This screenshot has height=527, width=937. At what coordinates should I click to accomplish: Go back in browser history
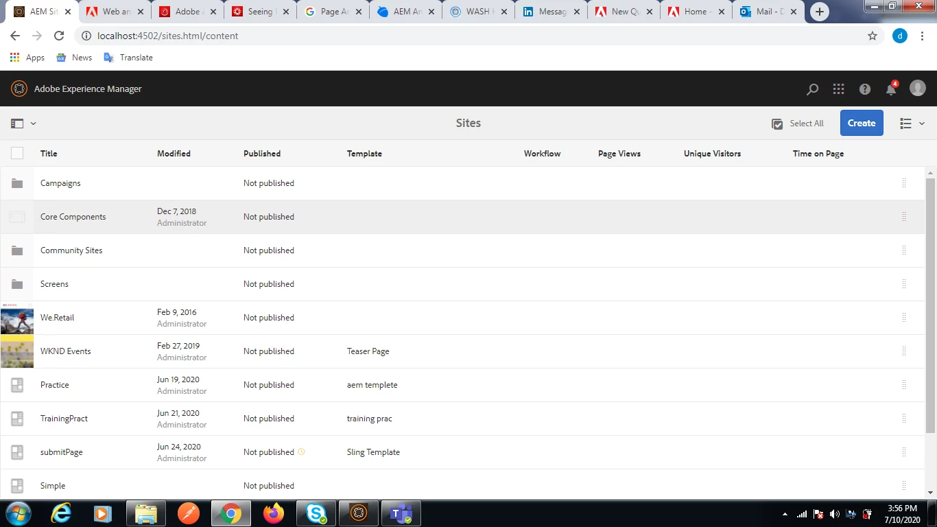15,36
